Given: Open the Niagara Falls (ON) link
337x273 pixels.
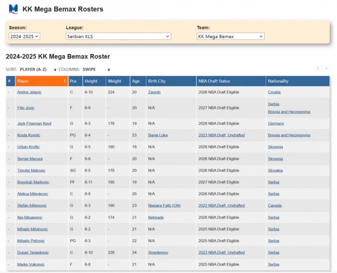Looking at the screenshot, I should [164, 206].
